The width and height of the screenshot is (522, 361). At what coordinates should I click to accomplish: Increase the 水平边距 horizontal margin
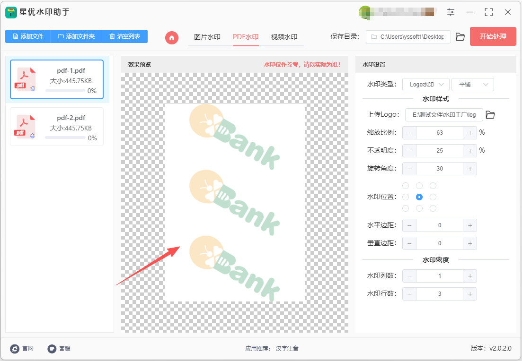coord(470,225)
